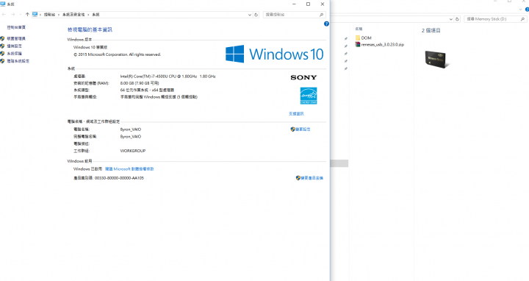
Task: Click the shield icon beside 裝置管理員
Action: coord(2,38)
